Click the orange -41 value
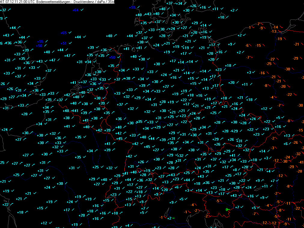This screenshot has height=228, width=304. [x=301, y=162]
